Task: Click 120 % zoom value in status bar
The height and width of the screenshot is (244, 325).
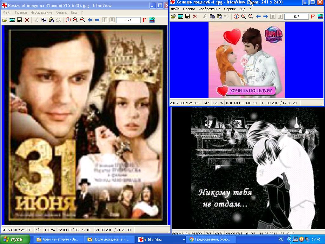Action: coord(218,103)
